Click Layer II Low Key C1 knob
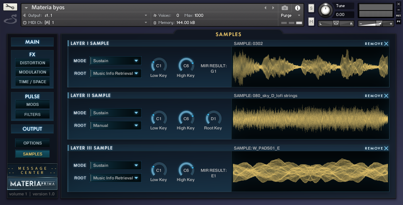 [159, 118]
